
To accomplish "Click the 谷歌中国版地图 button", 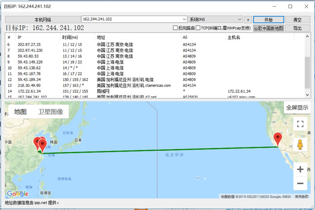I will 268,28.
